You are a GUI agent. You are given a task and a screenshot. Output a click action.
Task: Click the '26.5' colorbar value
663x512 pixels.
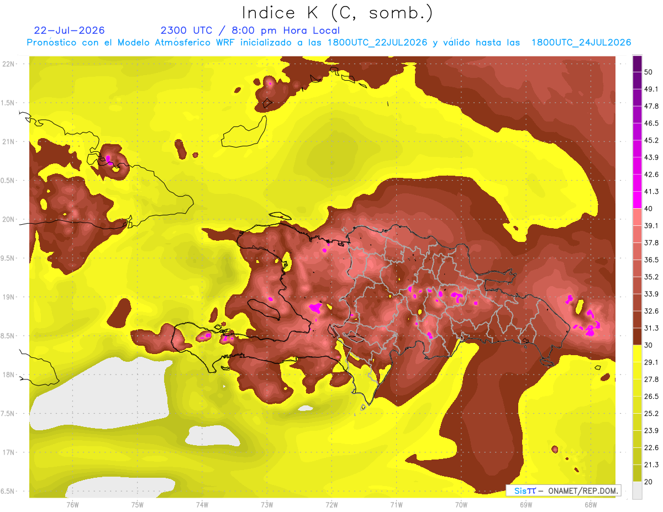[651, 397]
